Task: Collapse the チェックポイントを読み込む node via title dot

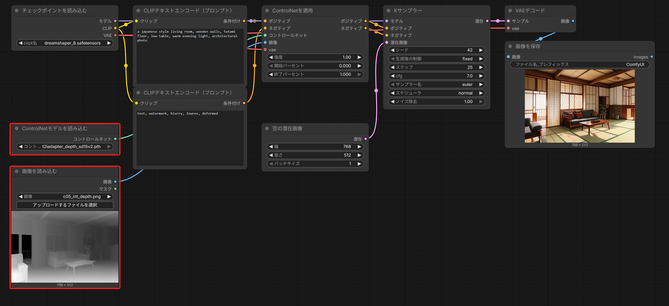Action: point(17,10)
